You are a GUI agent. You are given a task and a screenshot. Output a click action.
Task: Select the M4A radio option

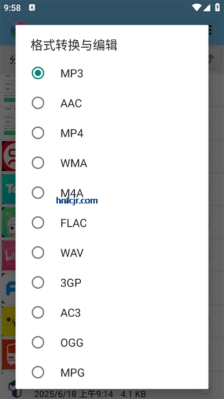(x=38, y=193)
